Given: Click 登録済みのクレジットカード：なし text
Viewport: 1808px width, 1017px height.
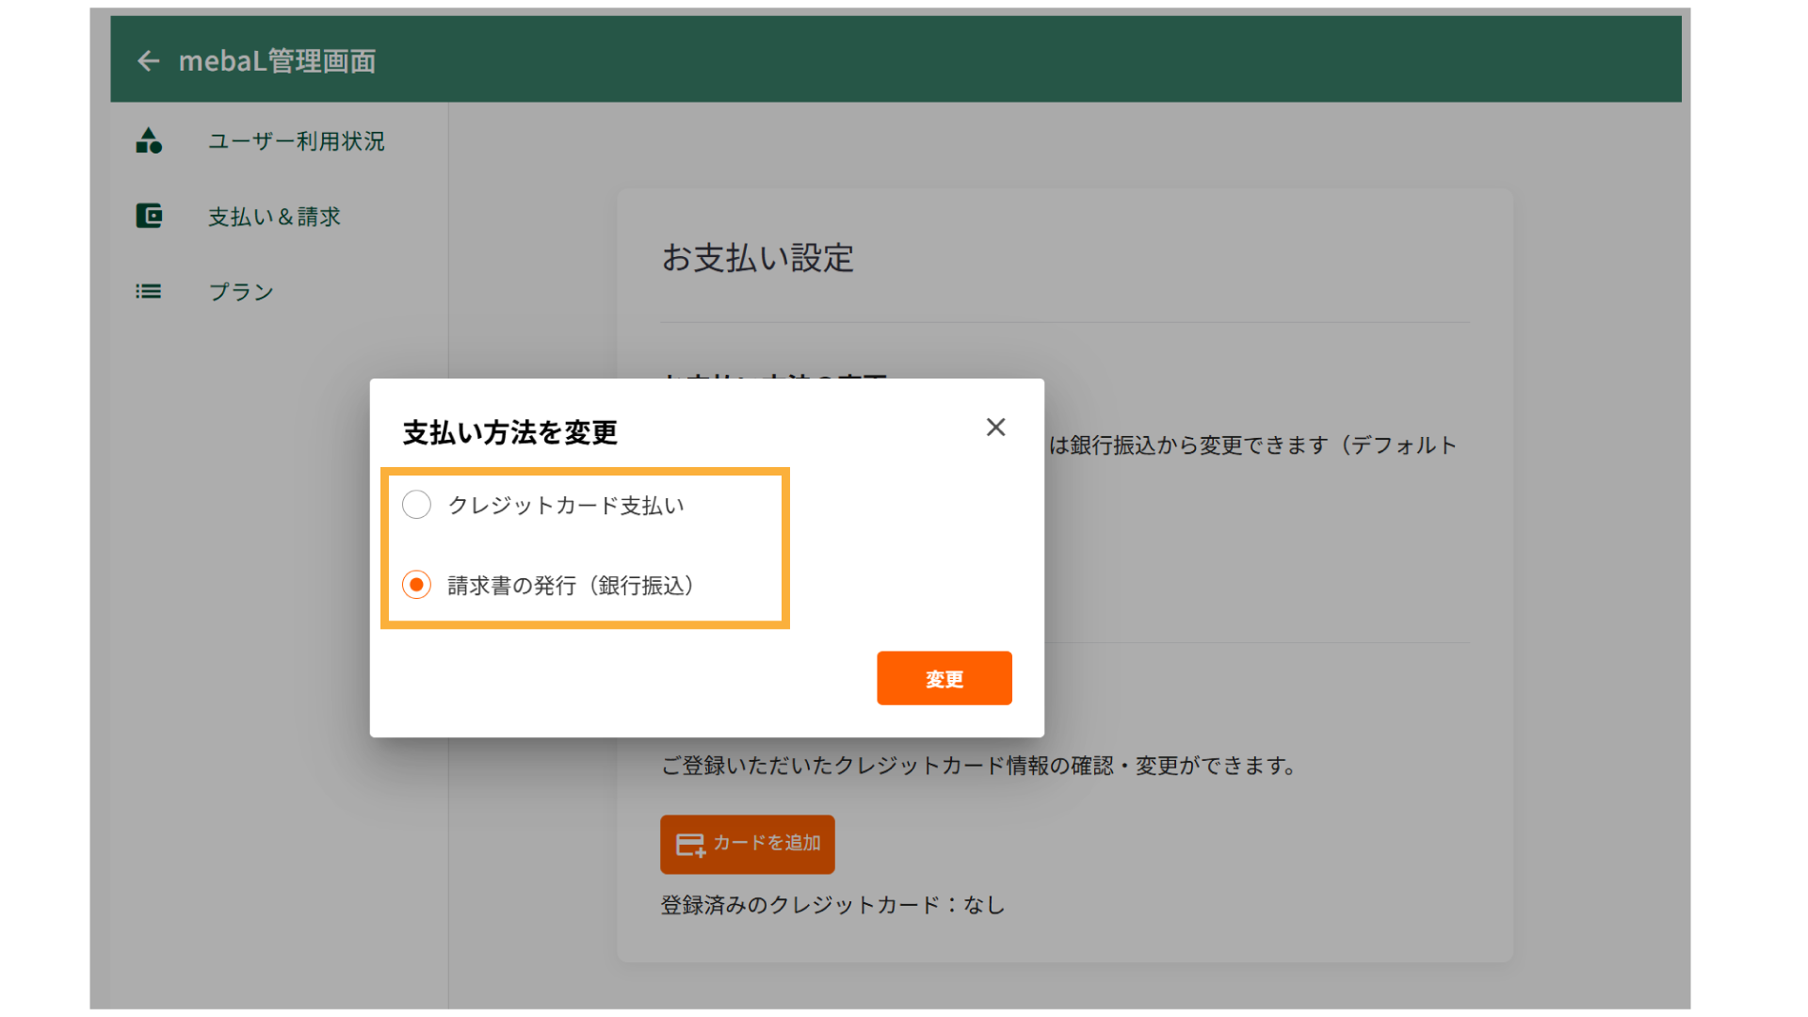Looking at the screenshot, I should (832, 905).
